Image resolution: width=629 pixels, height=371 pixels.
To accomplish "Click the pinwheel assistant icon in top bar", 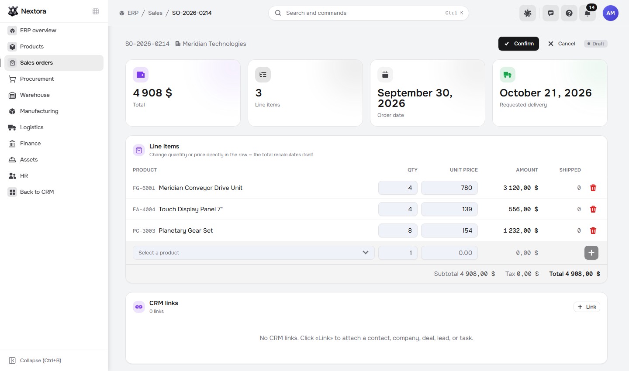I will 528,13.
